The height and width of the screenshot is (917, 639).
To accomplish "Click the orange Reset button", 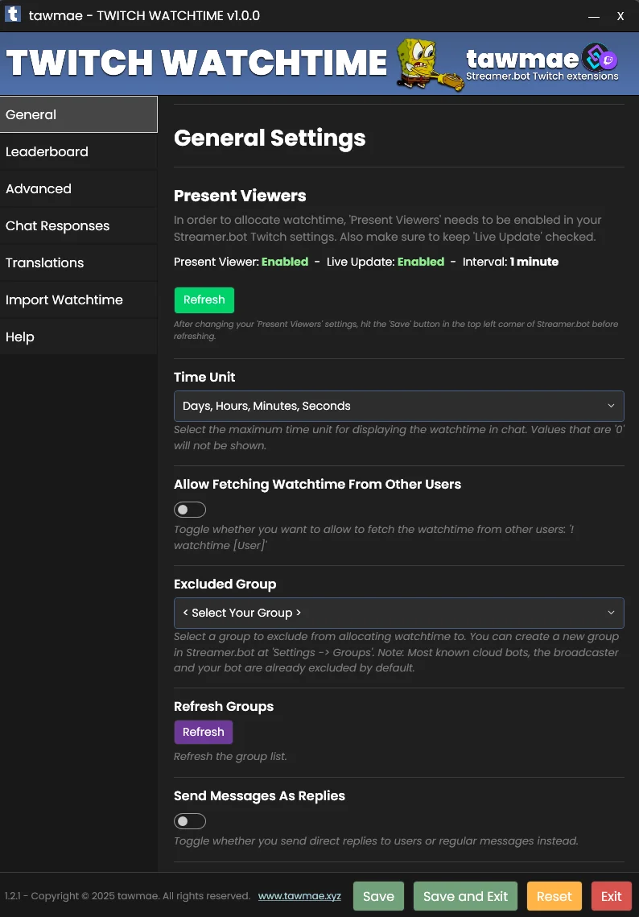I will (554, 896).
